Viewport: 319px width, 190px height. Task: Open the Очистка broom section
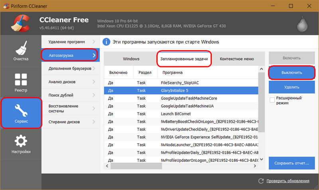[x=21, y=52]
